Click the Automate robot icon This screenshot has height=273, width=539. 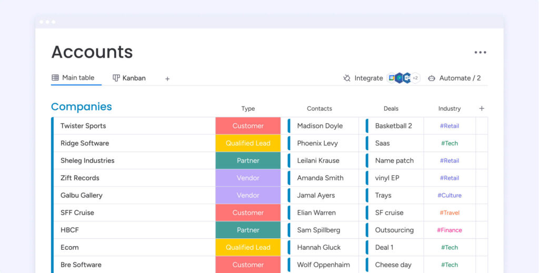pos(432,78)
